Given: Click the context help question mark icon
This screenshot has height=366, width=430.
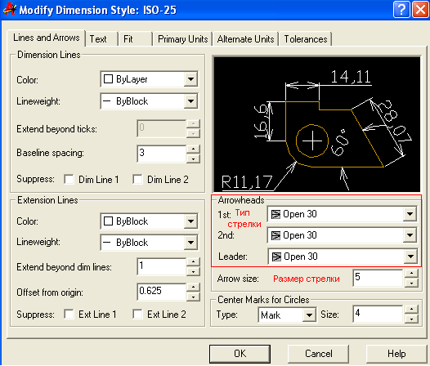Looking at the screenshot, I should click(x=401, y=10).
